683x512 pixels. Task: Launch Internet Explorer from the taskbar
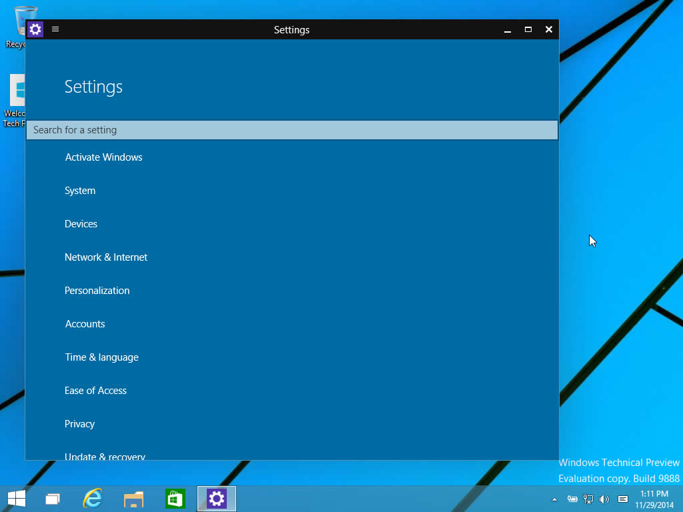tap(93, 499)
